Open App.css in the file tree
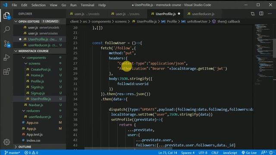276x155 pixels. point(32,123)
